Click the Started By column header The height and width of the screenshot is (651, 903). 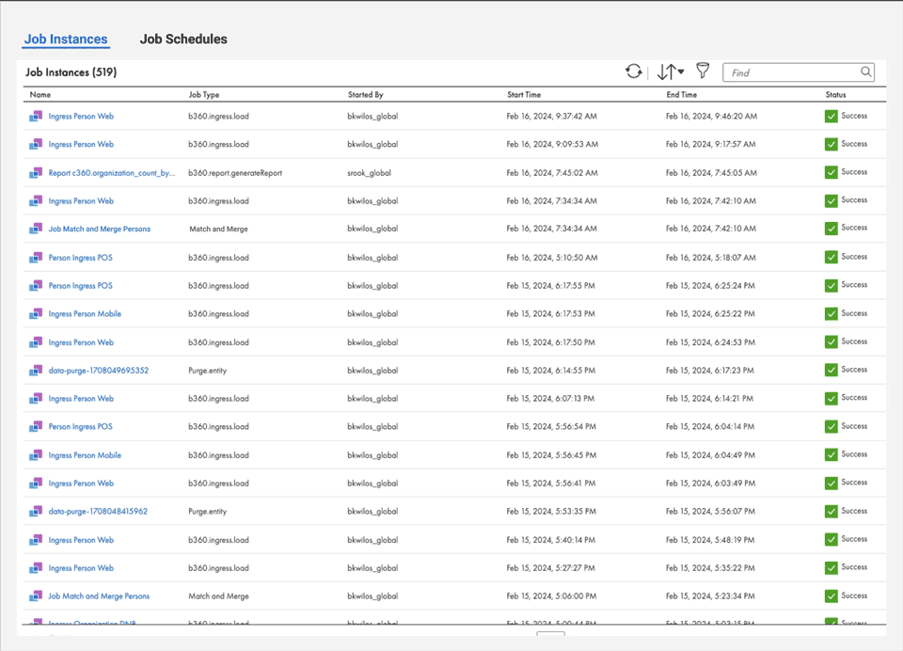click(366, 94)
